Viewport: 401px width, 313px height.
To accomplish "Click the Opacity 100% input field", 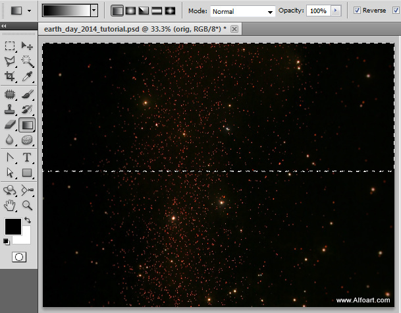I will (x=319, y=11).
